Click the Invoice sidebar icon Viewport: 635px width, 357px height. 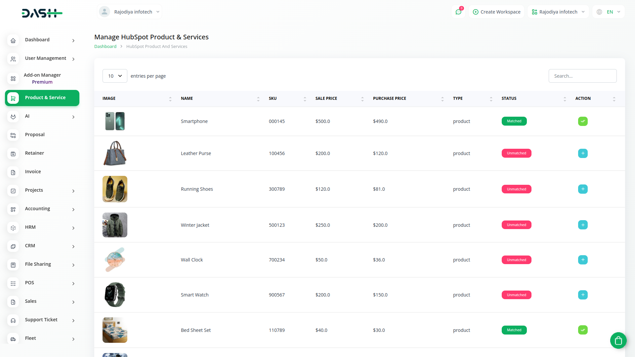pyautogui.click(x=13, y=172)
